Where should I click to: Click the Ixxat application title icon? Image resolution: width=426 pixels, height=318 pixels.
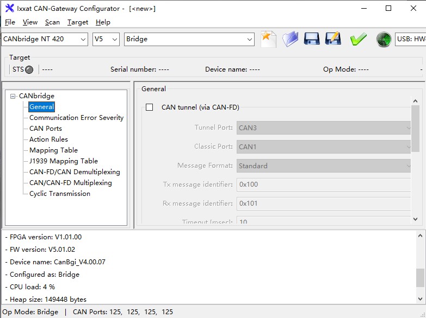pyautogui.click(x=9, y=8)
